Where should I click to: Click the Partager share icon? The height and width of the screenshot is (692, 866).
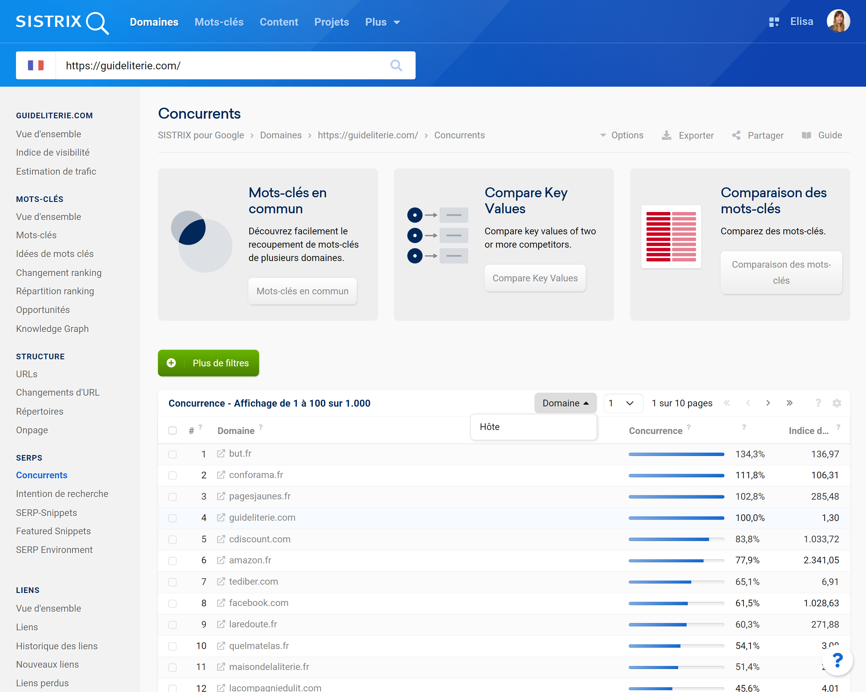[x=736, y=135]
